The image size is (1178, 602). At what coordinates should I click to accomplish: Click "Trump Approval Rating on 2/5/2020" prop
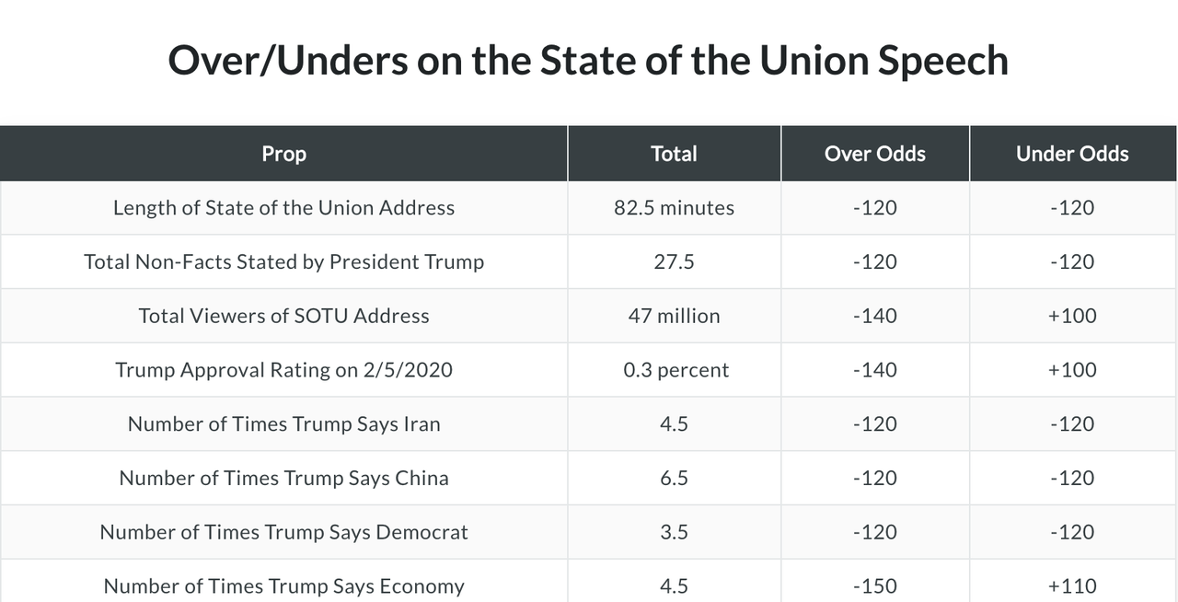[x=283, y=370]
